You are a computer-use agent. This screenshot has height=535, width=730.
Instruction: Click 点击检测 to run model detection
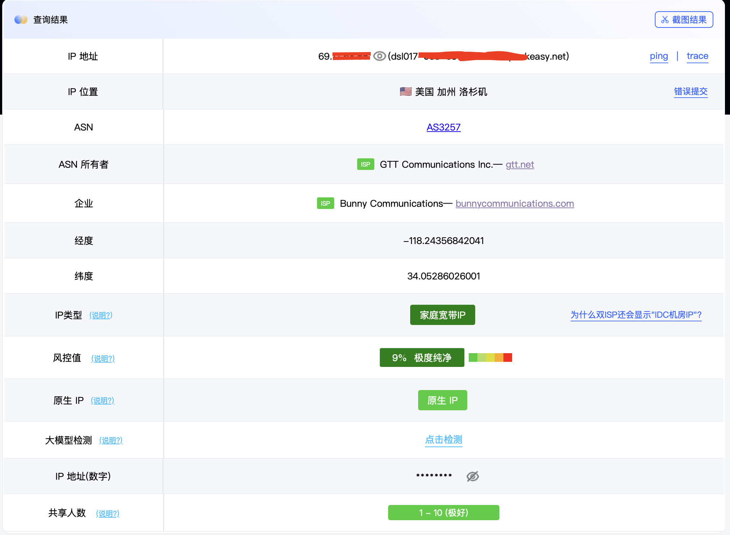coord(443,440)
